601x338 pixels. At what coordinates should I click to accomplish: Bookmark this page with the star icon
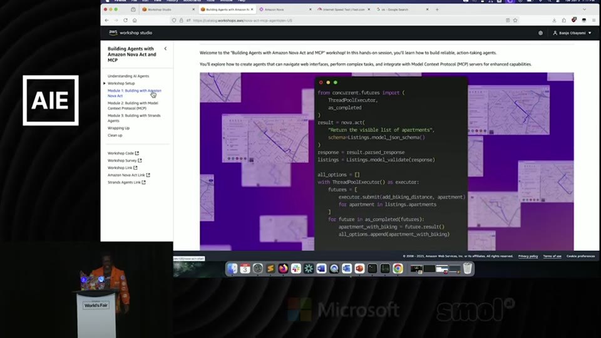tap(515, 20)
